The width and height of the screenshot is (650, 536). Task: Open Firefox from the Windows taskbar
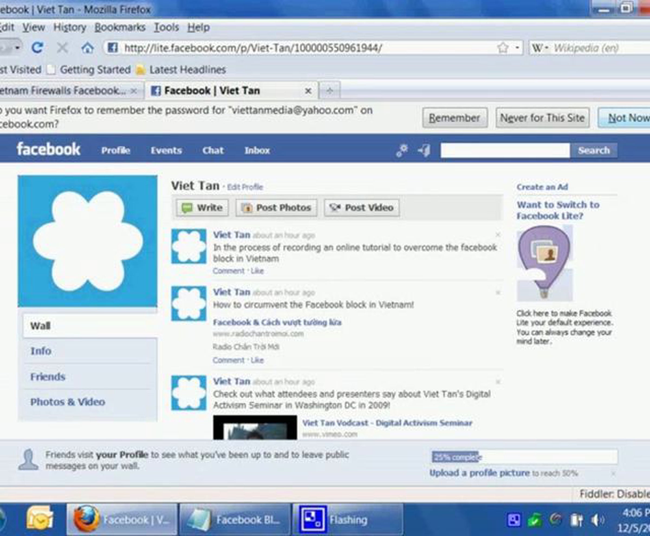[122, 520]
